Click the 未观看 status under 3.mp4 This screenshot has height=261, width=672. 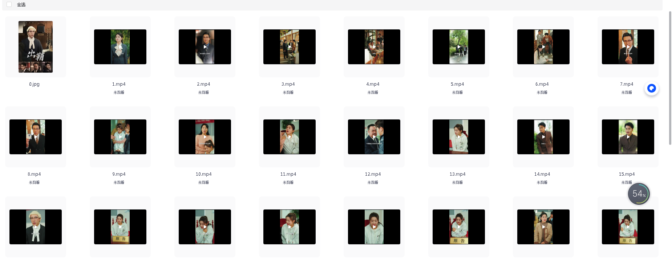point(288,93)
